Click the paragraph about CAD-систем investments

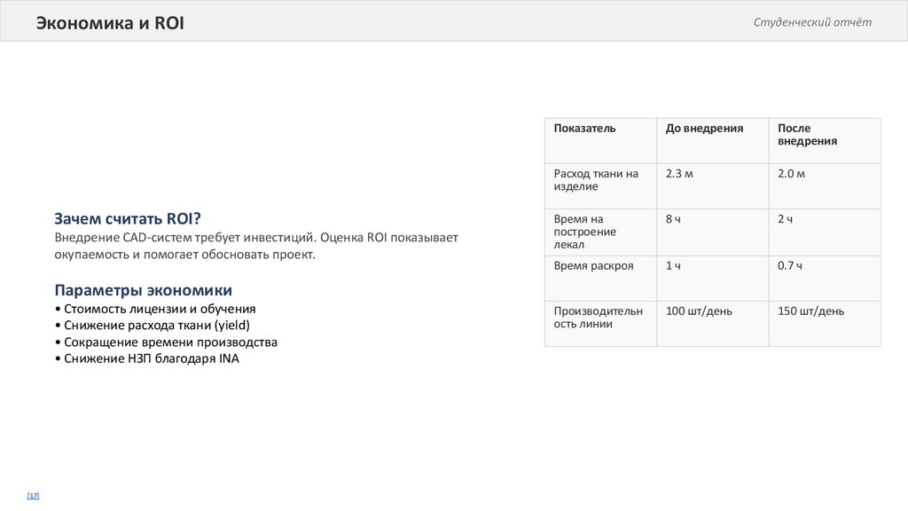click(256, 246)
